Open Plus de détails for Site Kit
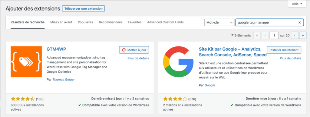 [x=290, y=58]
